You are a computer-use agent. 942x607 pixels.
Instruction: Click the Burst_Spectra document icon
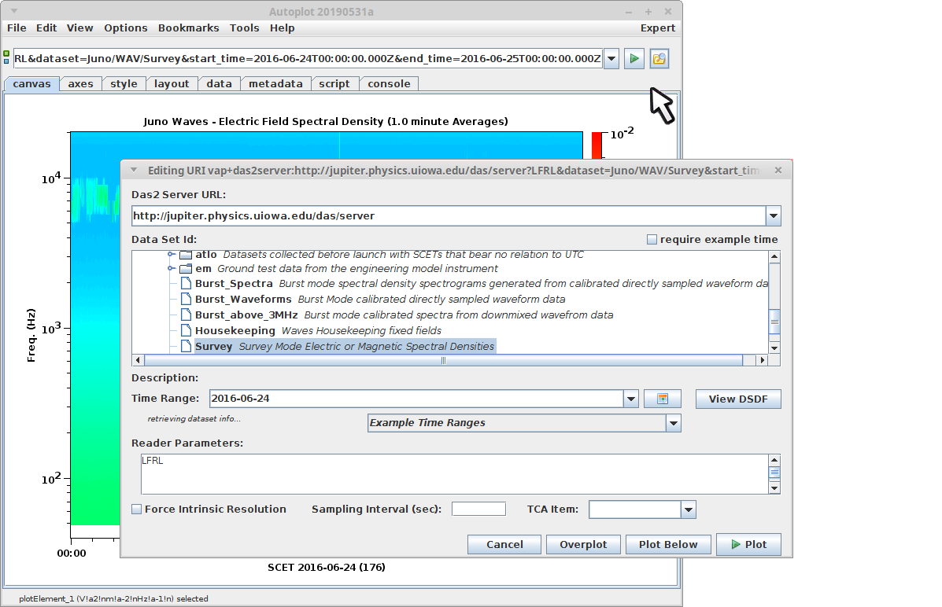pos(187,283)
